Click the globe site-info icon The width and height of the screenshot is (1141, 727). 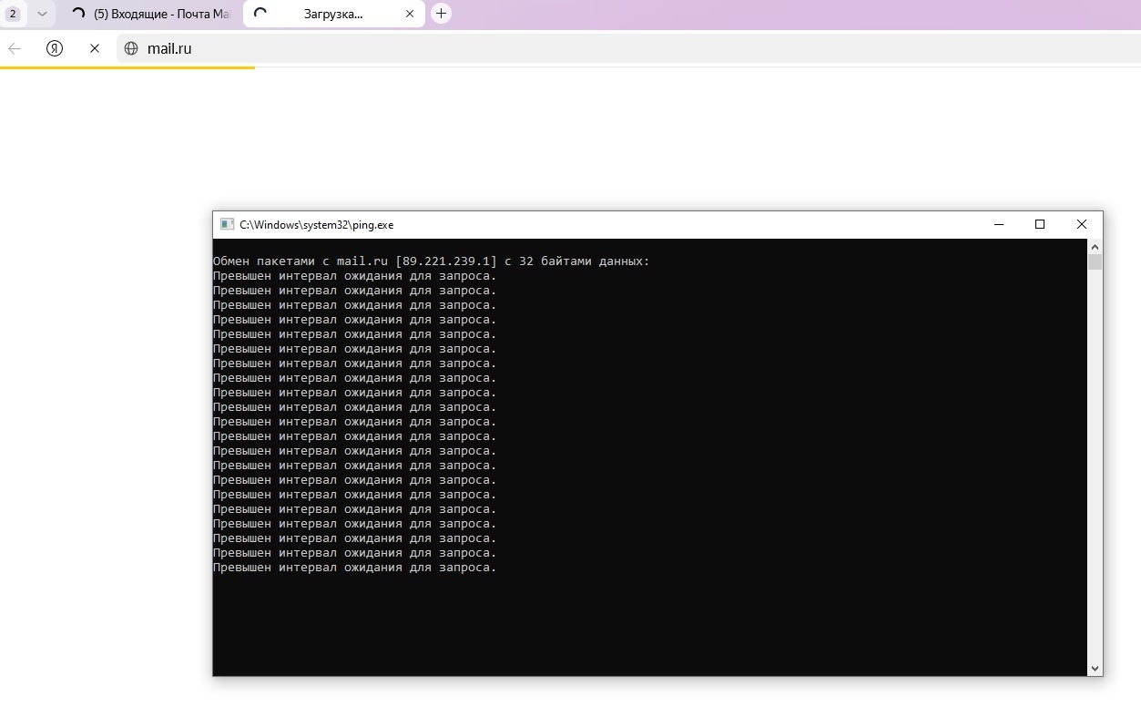point(131,49)
